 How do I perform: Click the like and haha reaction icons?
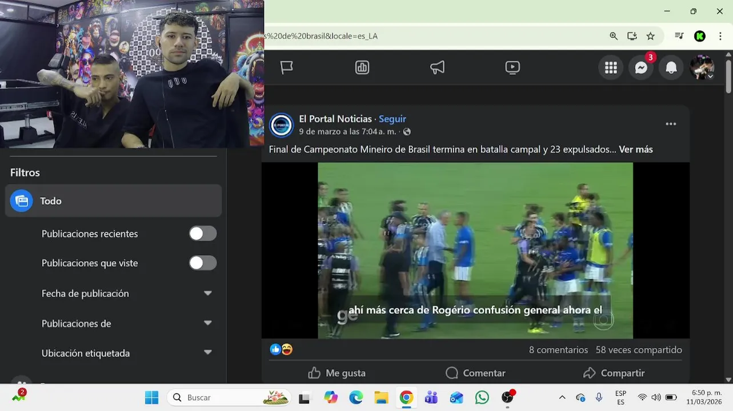pos(281,349)
